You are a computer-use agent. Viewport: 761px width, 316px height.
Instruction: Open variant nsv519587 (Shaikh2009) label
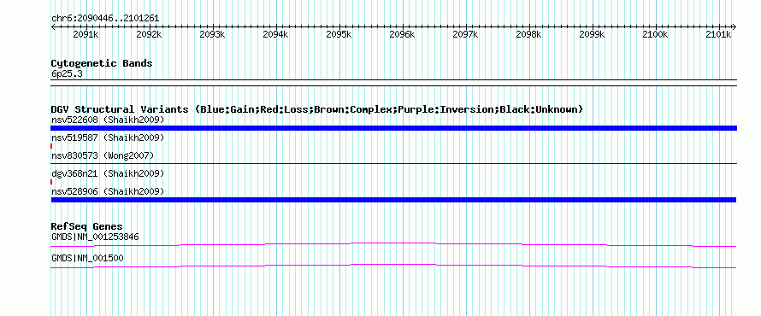[108, 138]
